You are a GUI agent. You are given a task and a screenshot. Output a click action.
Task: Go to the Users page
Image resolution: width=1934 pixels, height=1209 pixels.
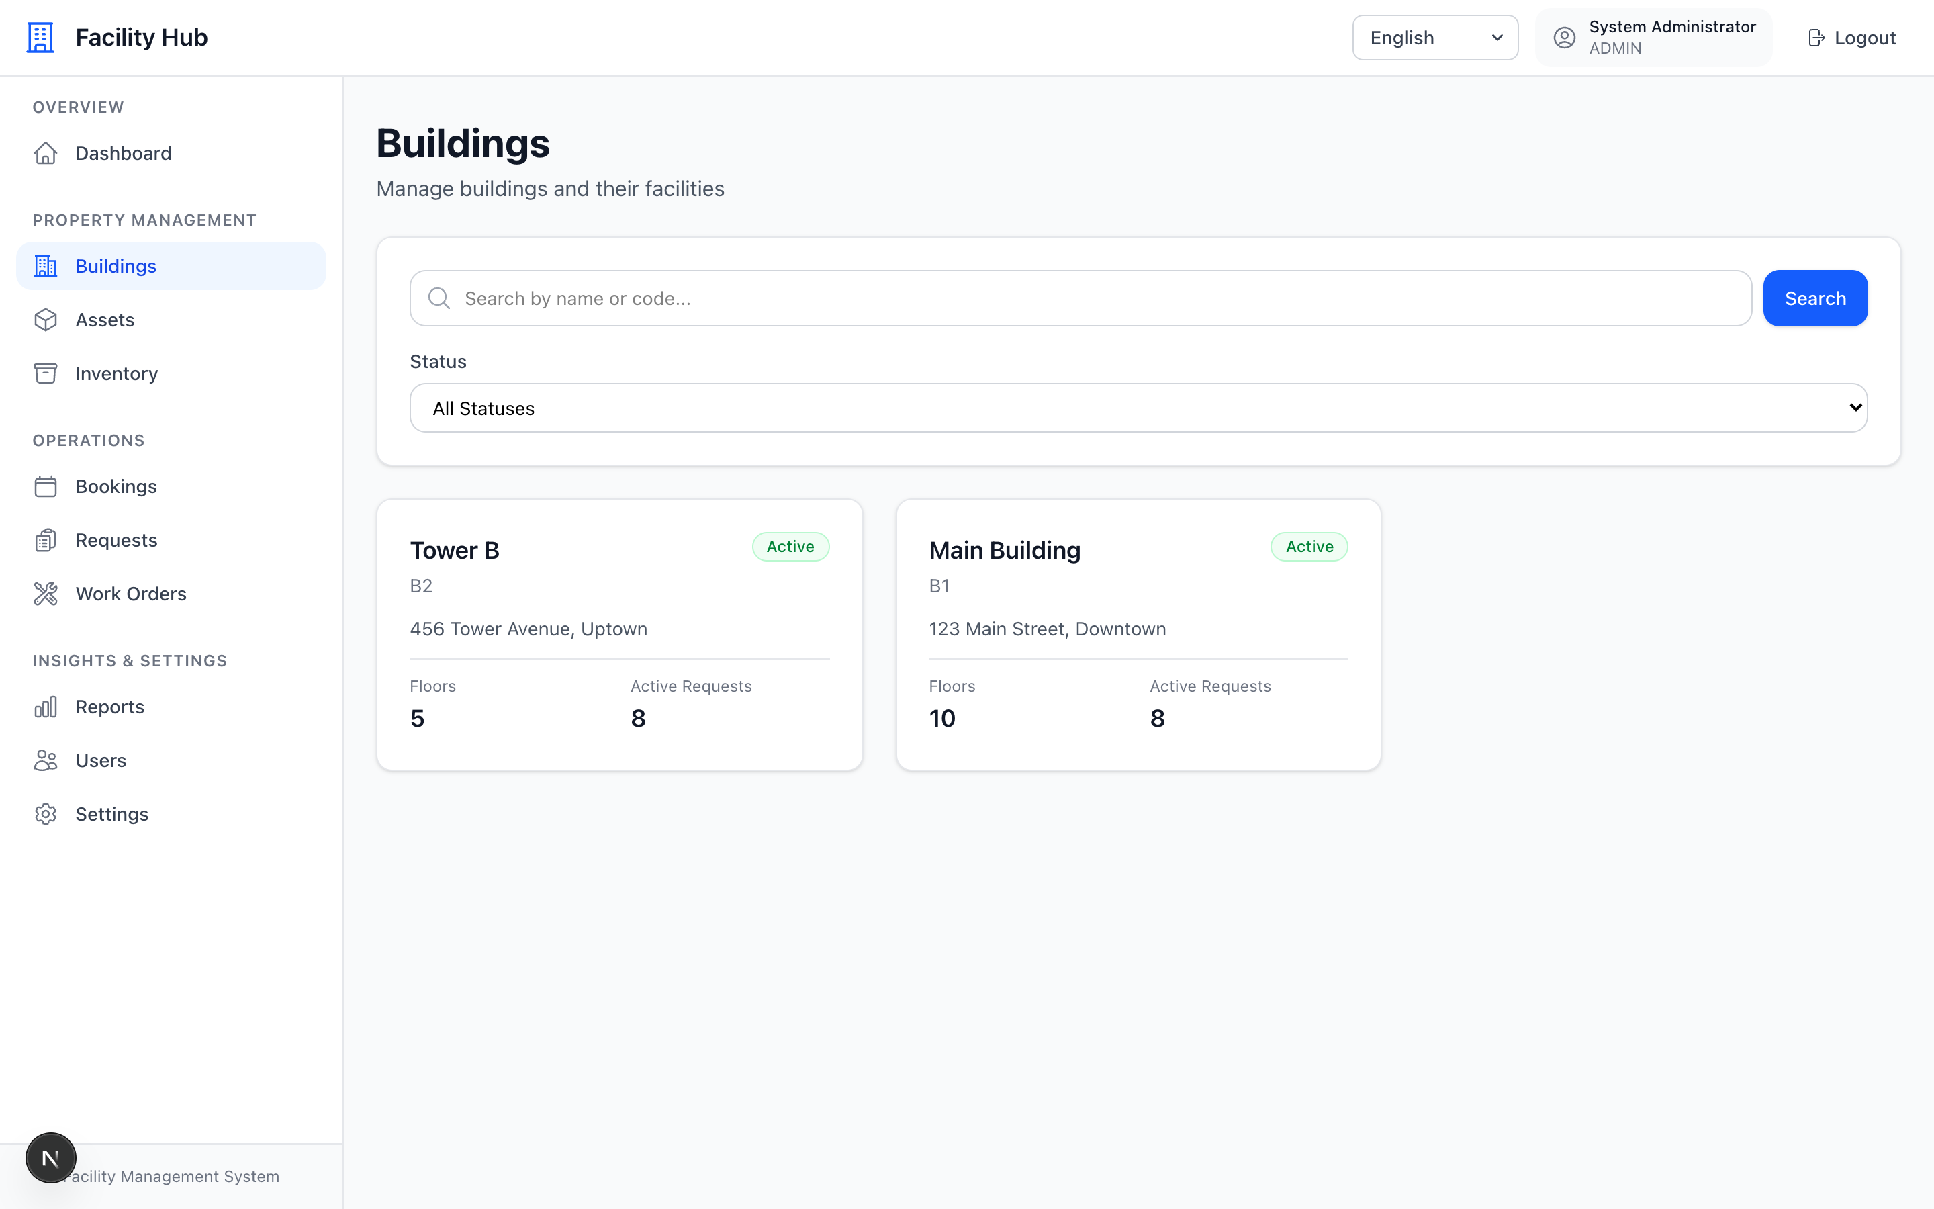(171, 760)
